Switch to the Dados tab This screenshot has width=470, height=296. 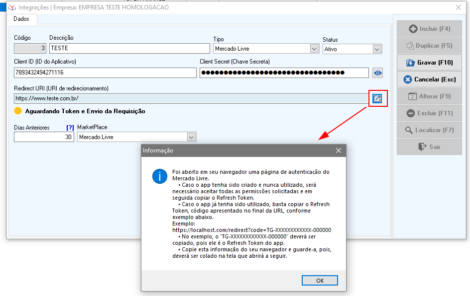pos(21,19)
